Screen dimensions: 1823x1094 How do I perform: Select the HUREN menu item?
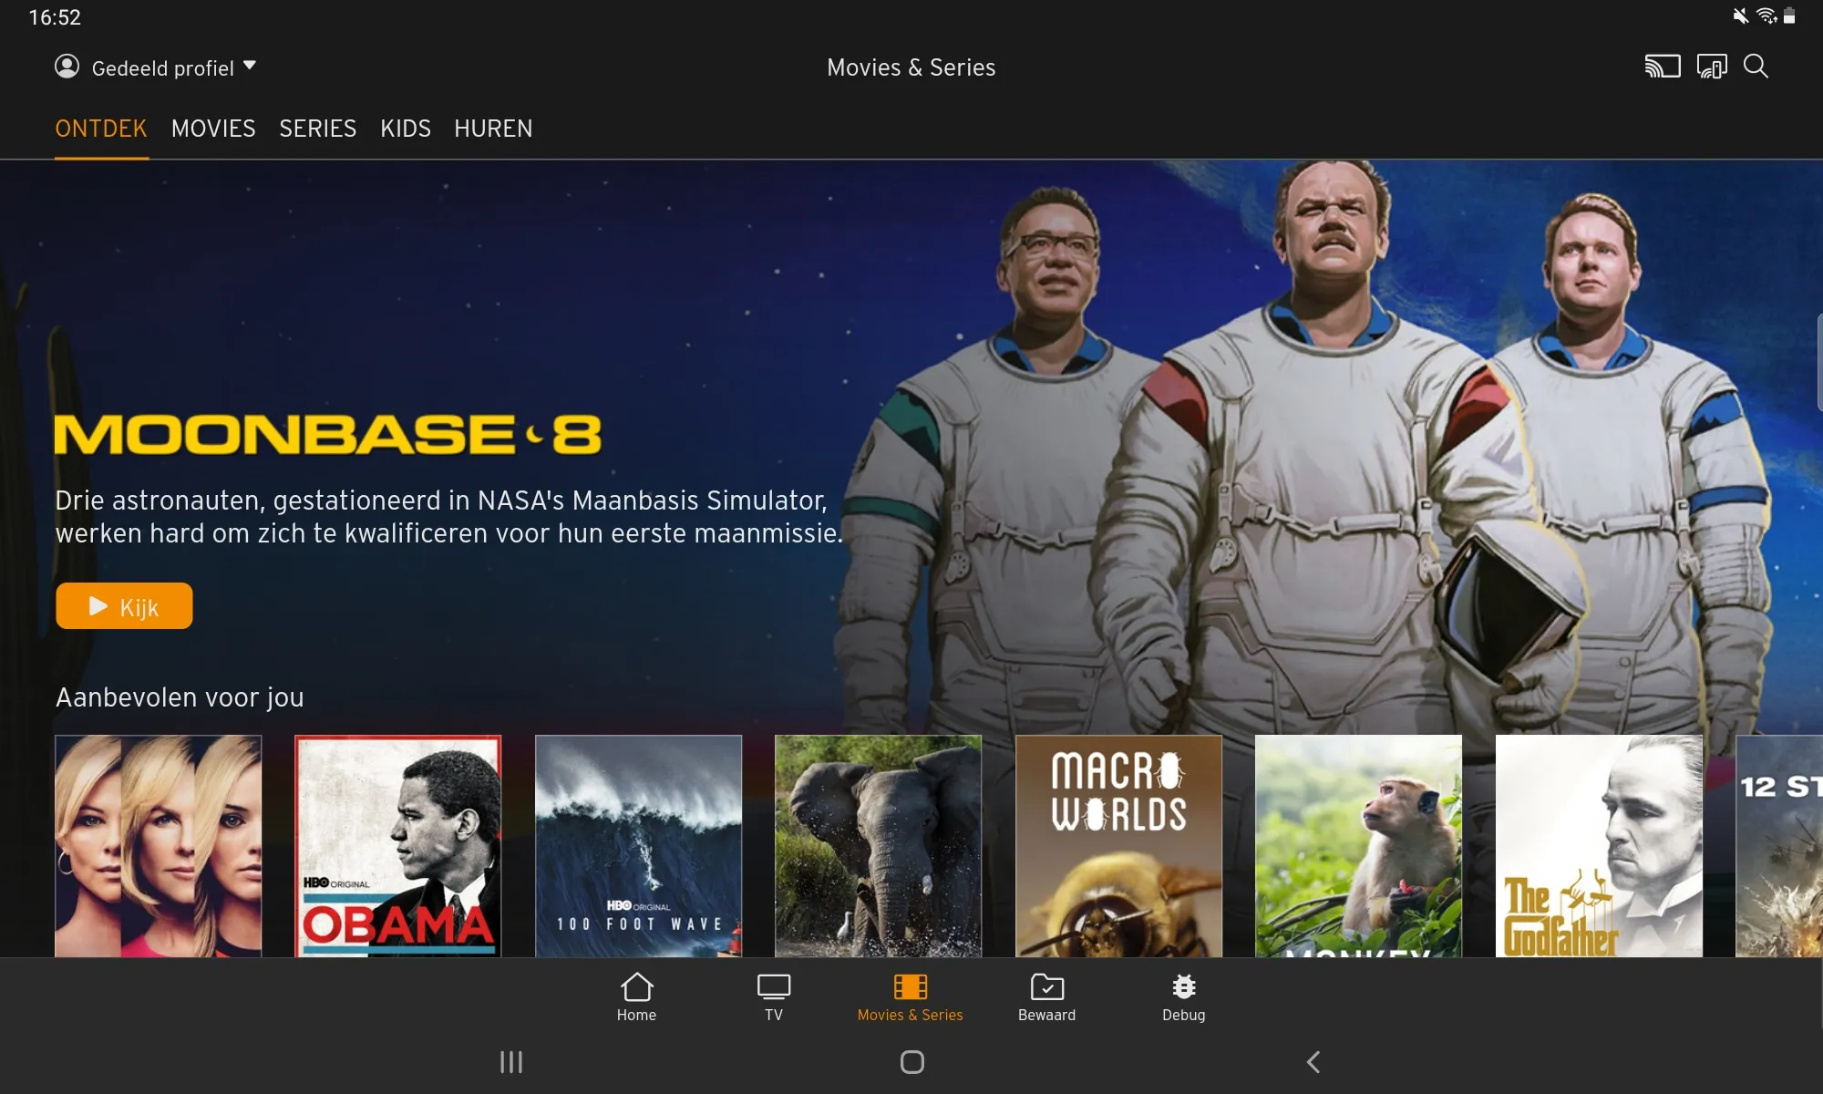(x=493, y=129)
